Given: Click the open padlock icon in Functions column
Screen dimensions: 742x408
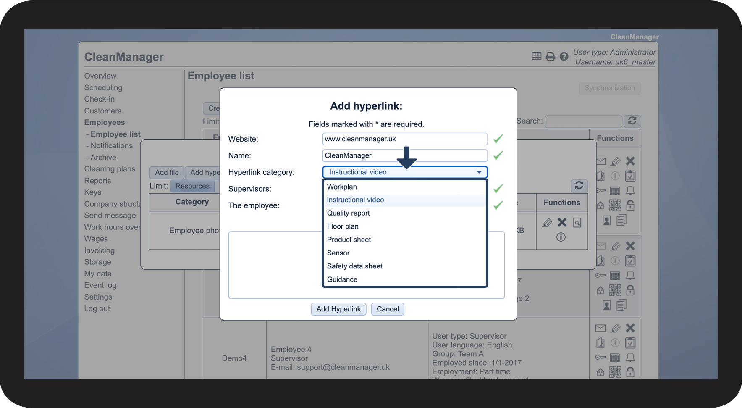Looking at the screenshot, I should [630, 205].
